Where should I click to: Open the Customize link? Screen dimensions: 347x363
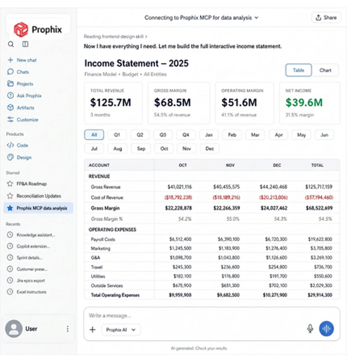click(x=28, y=120)
